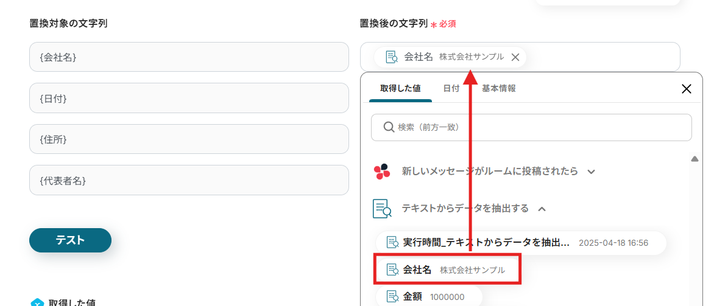Click the search magnifier icon
Viewport: 714px width, 306px height.
pos(388,127)
